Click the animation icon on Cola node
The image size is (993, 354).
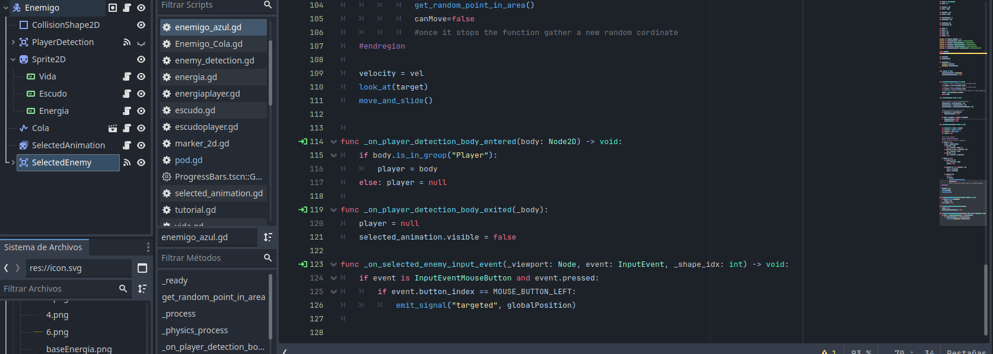[x=113, y=128]
